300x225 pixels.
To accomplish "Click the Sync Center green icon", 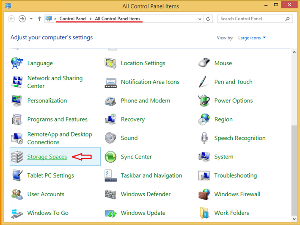I will pos(110,157).
